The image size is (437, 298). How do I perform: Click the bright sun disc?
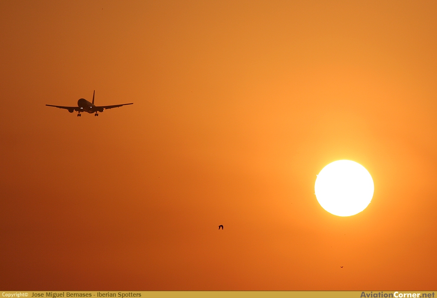click(x=344, y=188)
